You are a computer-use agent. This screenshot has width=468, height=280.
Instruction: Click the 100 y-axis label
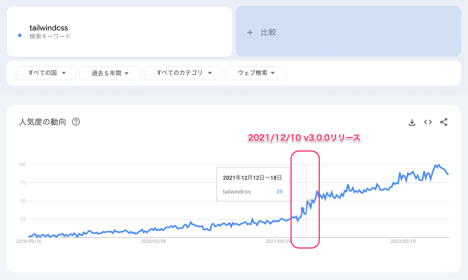pyautogui.click(x=22, y=164)
